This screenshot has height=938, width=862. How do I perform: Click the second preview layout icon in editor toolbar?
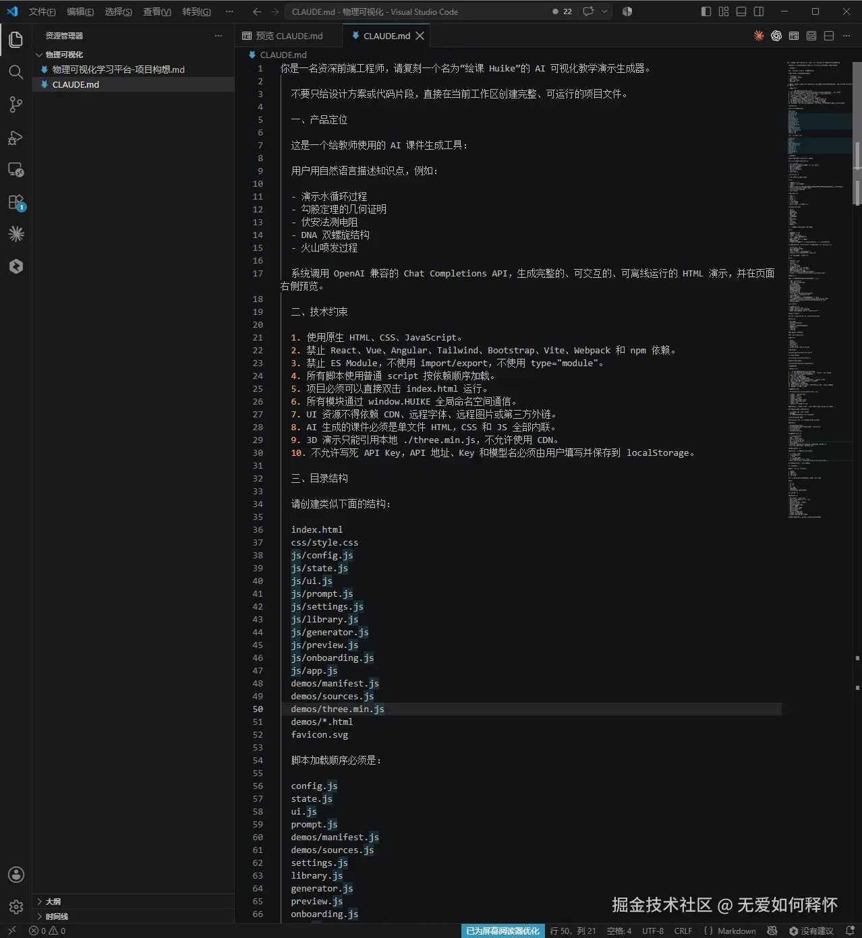pyautogui.click(x=811, y=36)
